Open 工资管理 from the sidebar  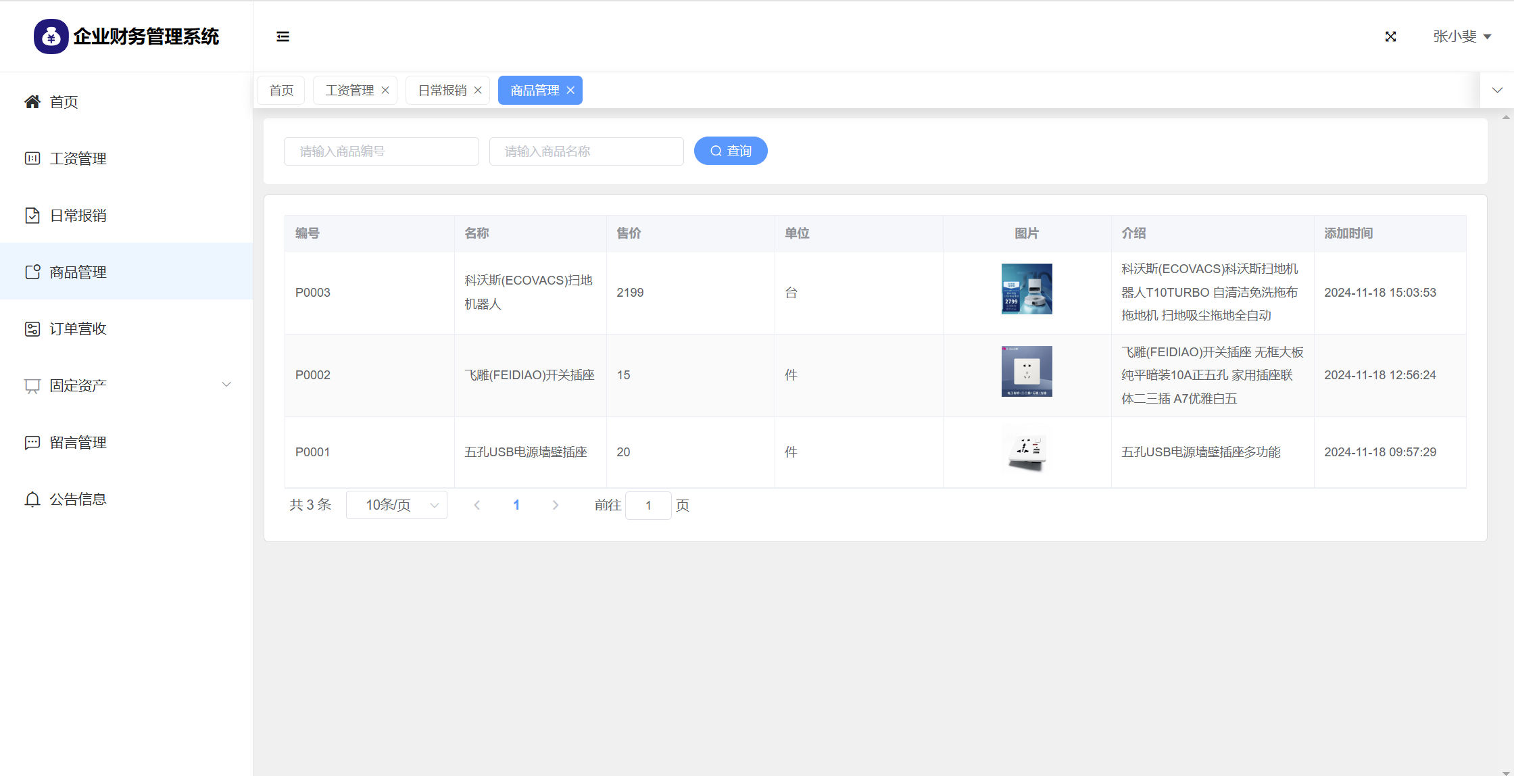(78, 159)
